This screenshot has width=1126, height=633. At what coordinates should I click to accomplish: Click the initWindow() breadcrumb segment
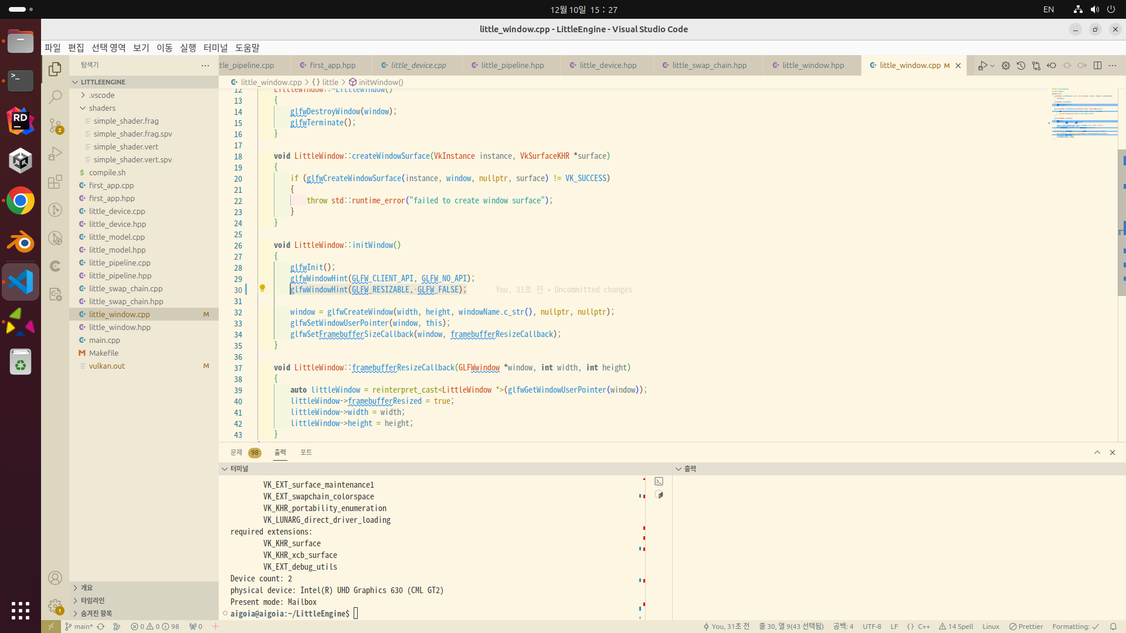point(376,82)
